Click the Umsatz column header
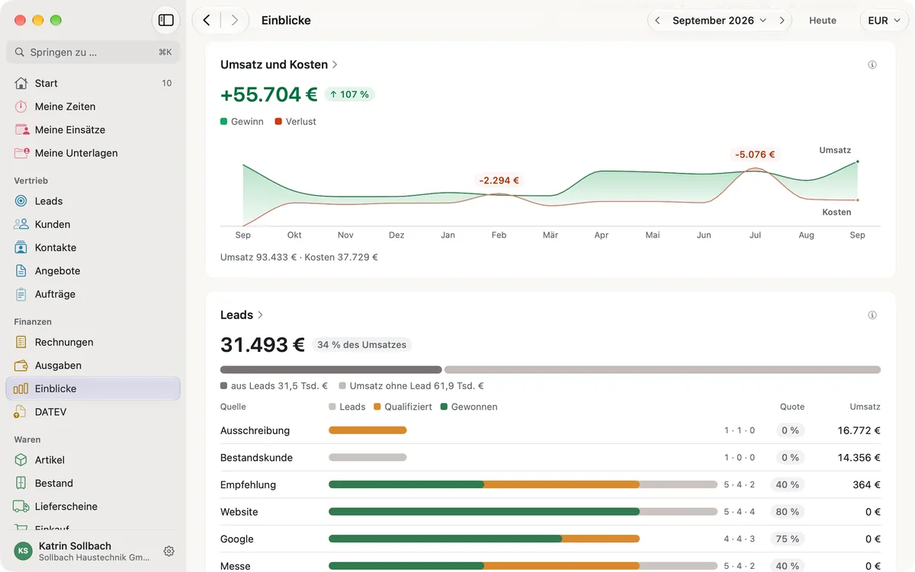 865,407
